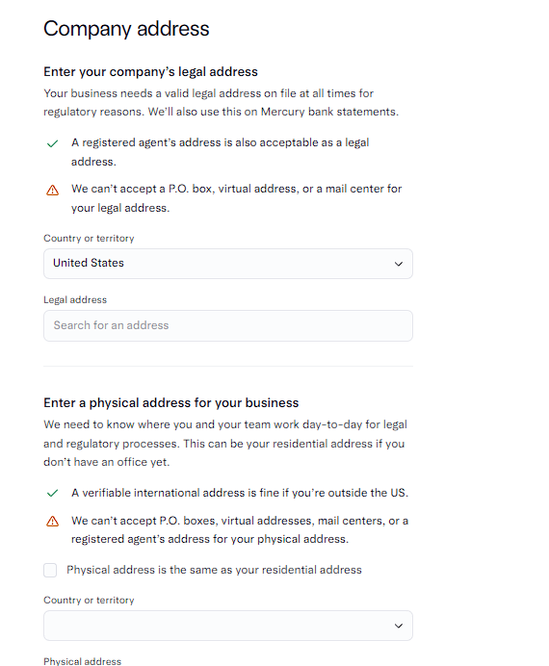Image resolution: width=549 pixels, height=666 pixels.
Task: Click the 'Enter your company's legal address' heading
Action: pyautogui.click(x=150, y=72)
